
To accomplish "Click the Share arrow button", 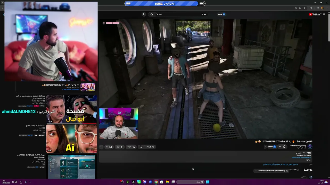I will pyautogui.click(x=131, y=147).
